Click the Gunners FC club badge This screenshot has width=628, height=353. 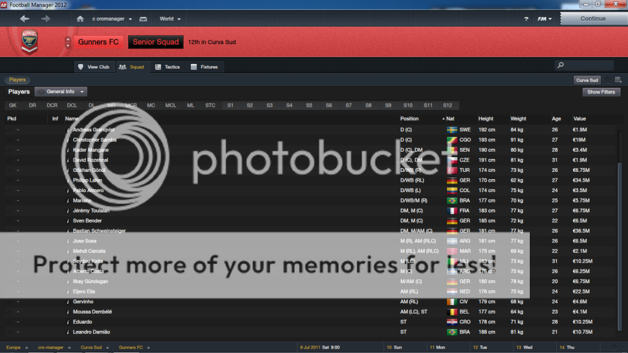pyautogui.click(x=29, y=42)
